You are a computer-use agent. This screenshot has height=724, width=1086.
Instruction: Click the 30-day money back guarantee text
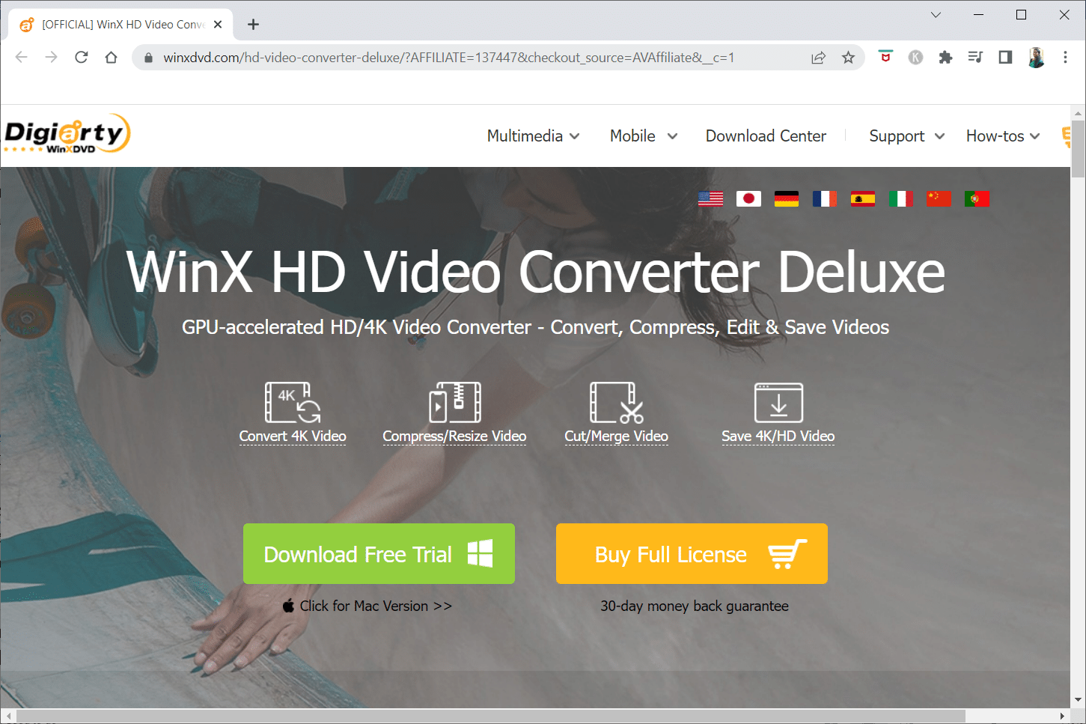695,606
